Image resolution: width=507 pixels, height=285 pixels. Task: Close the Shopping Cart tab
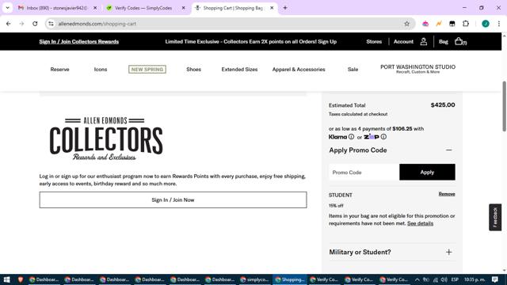pyautogui.click(x=272, y=8)
